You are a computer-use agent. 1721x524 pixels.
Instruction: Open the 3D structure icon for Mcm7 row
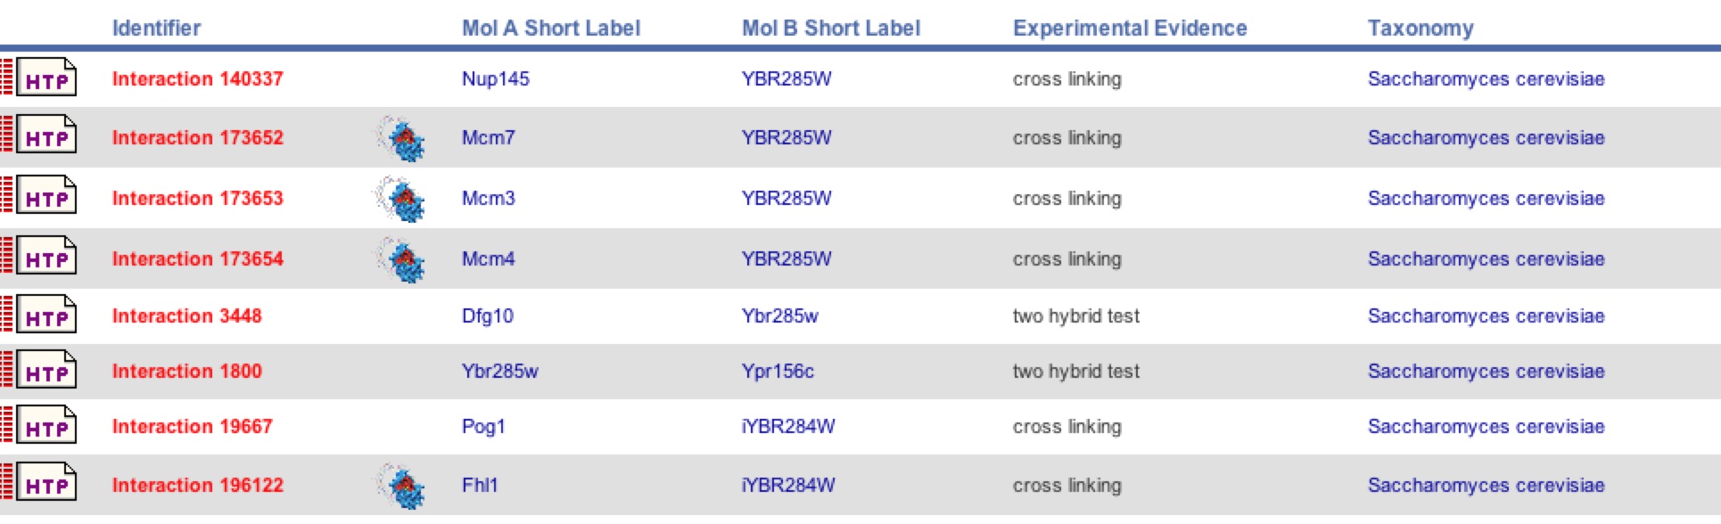[400, 138]
